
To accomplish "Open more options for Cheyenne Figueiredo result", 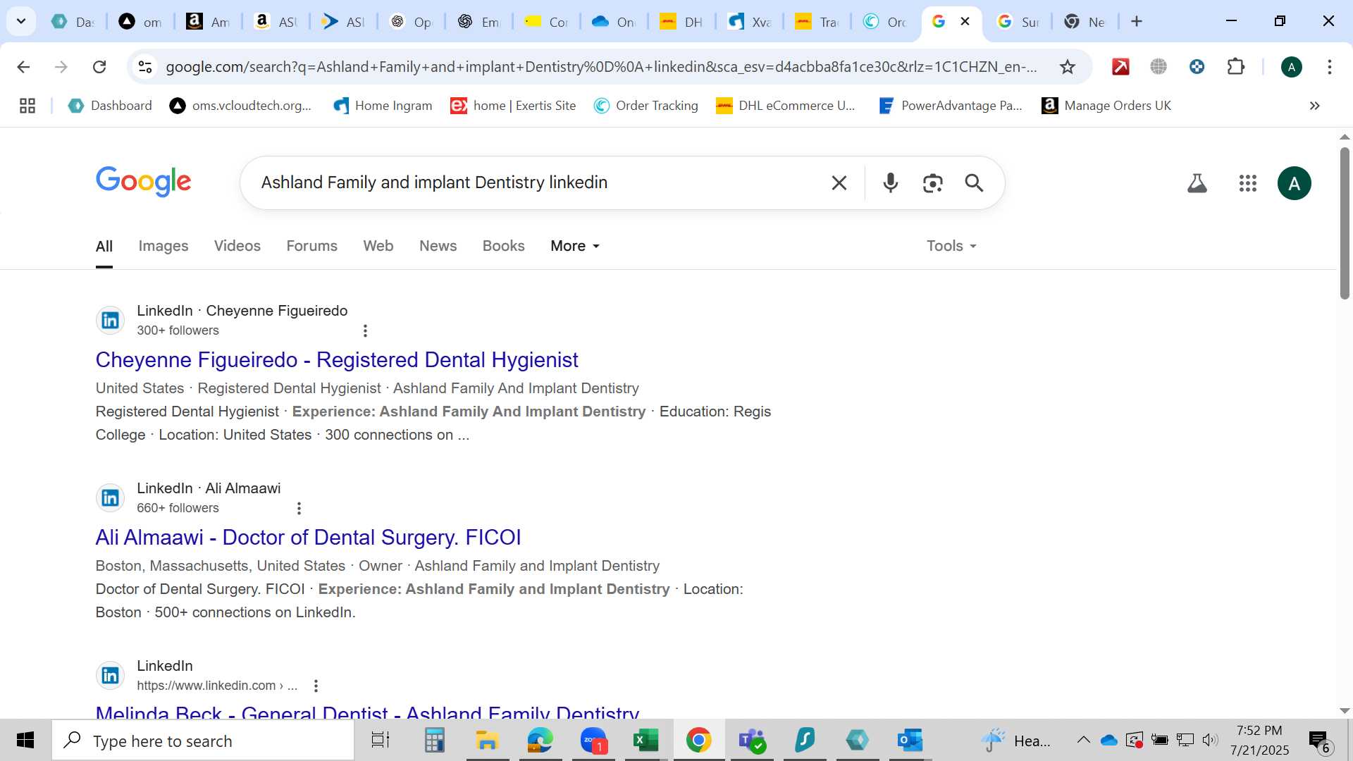I will (364, 330).
